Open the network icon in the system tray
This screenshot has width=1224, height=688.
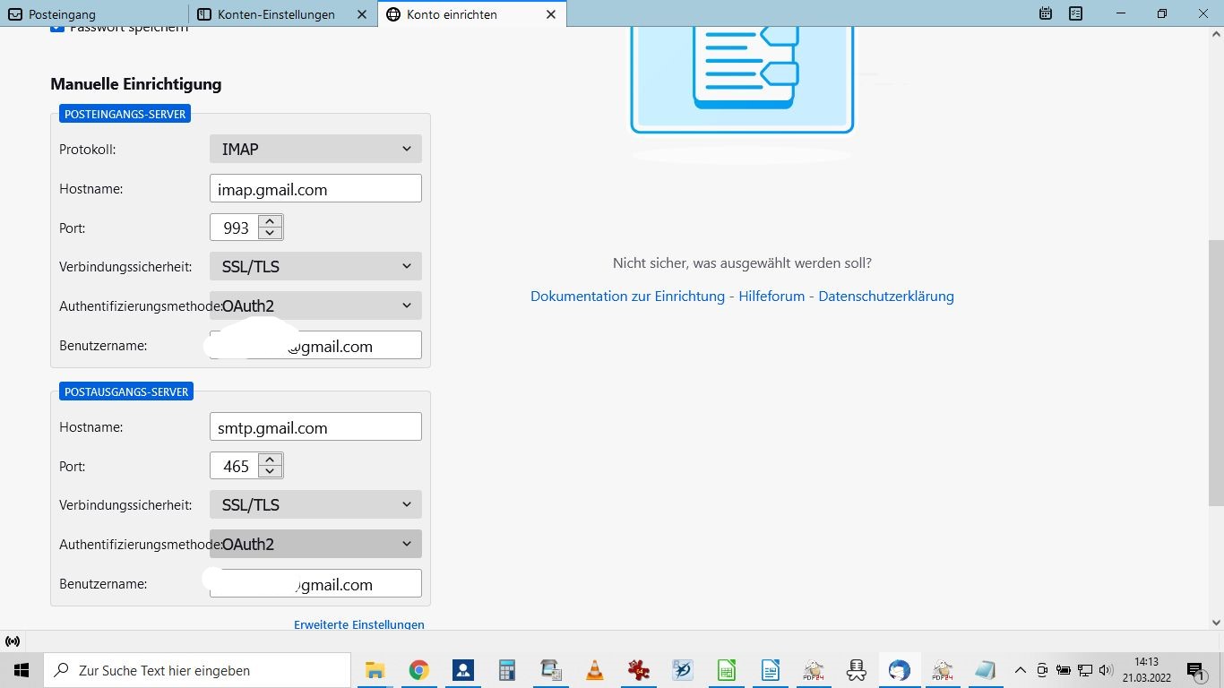tap(1085, 670)
